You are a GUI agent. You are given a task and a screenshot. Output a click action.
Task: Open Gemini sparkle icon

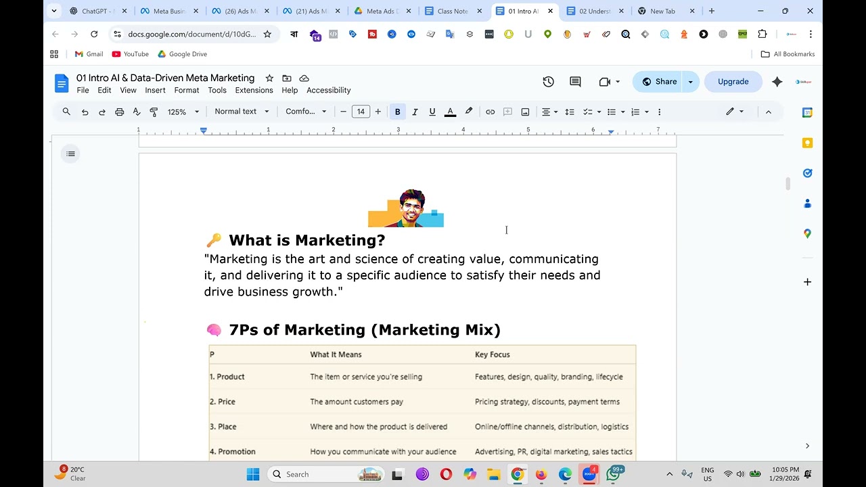tap(777, 82)
